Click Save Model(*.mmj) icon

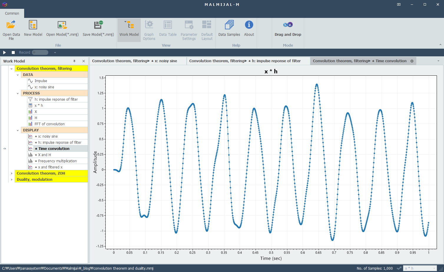(98, 25)
